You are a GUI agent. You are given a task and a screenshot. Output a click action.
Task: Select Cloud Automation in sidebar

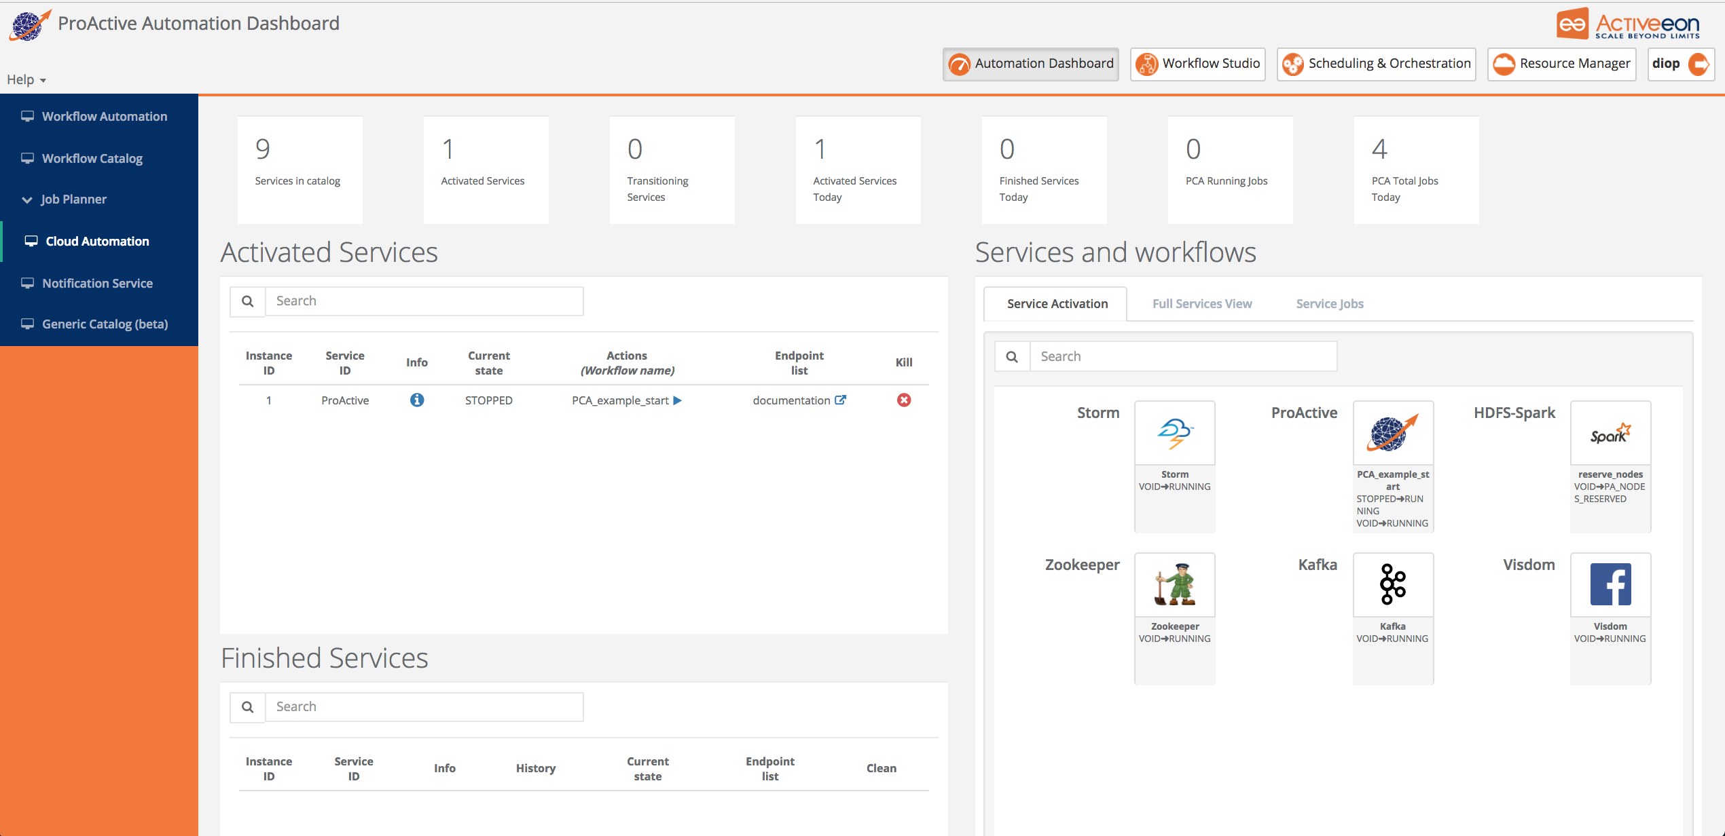pos(99,241)
